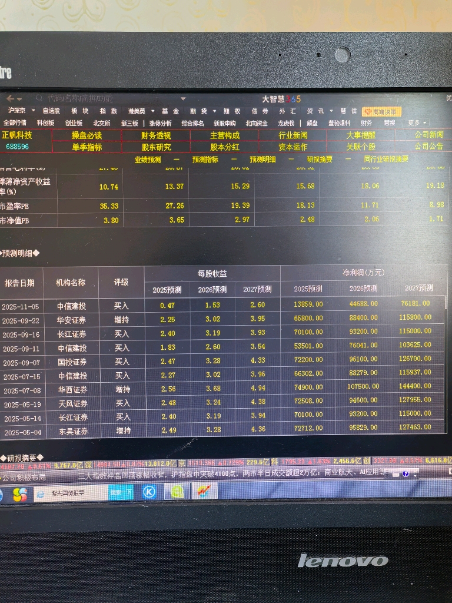
Task: Open 北向资金 northbound funds
Action: [x=257, y=123]
